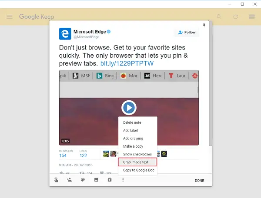Click the 154 retweets count
The width and height of the screenshot is (261, 198).
click(x=63, y=155)
